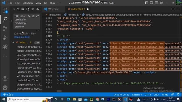Viewport: 182px width, 102px height.
Task: Open the Search view magnifier icon
Action: [x=5, y=19]
